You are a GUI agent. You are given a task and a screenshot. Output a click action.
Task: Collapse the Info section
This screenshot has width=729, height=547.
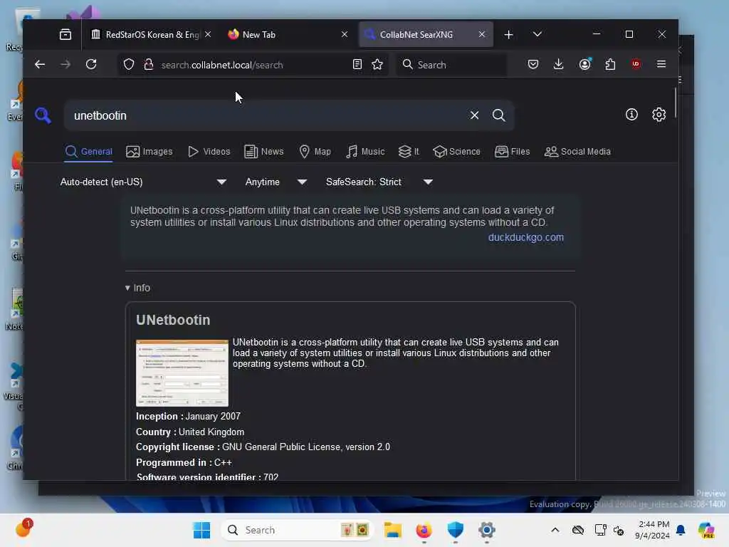[x=137, y=288]
